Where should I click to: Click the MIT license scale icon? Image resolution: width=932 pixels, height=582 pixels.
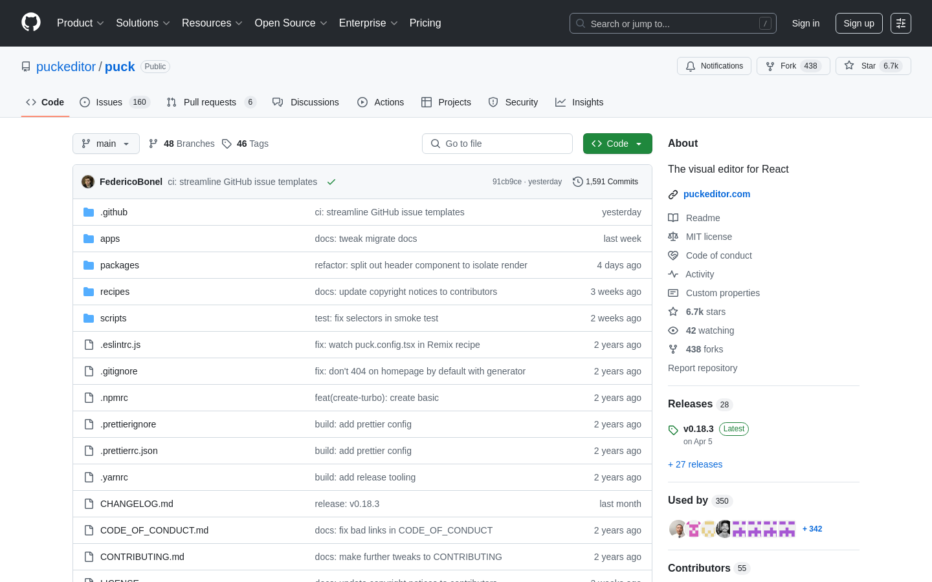(673, 237)
